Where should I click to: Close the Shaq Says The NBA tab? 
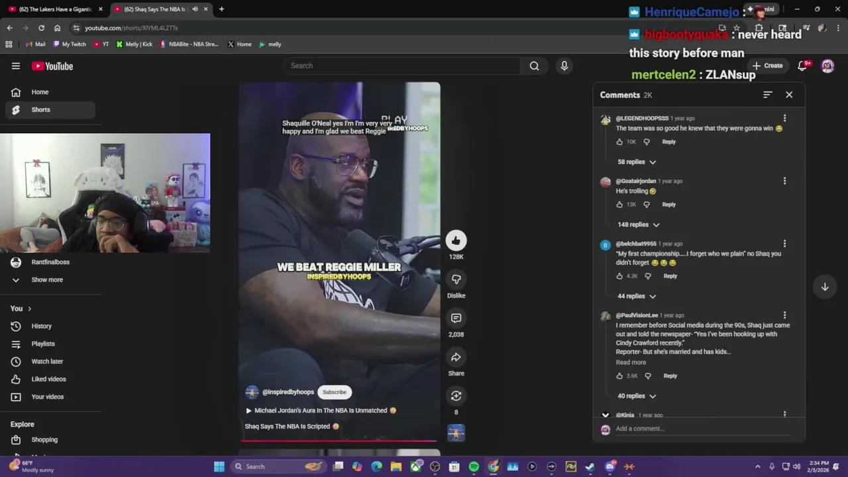pyautogui.click(x=206, y=9)
